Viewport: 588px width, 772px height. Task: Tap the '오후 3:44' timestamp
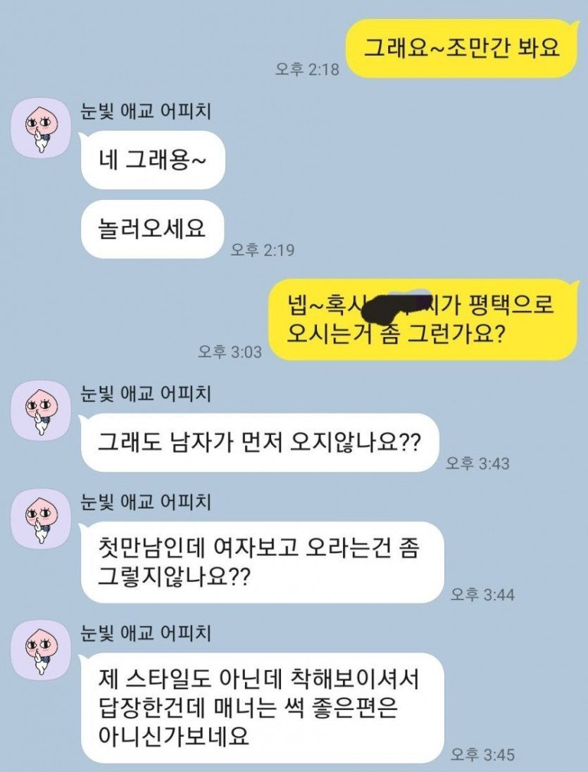pyautogui.click(x=482, y=594)
